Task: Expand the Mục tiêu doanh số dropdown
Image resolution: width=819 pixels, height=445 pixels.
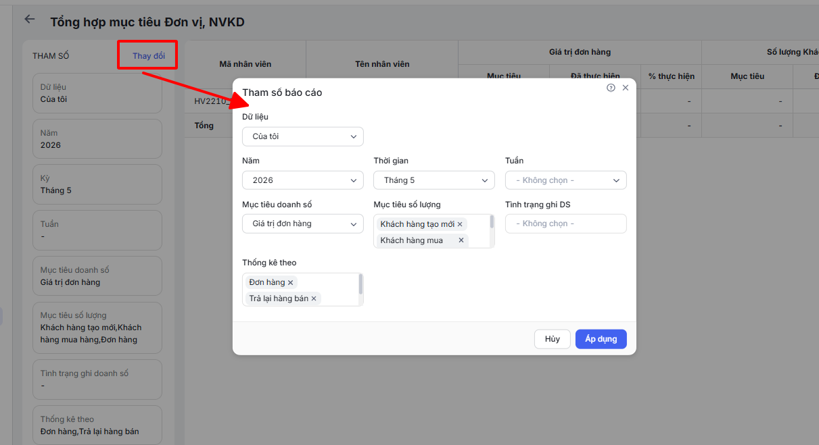Action: (303, 224)
